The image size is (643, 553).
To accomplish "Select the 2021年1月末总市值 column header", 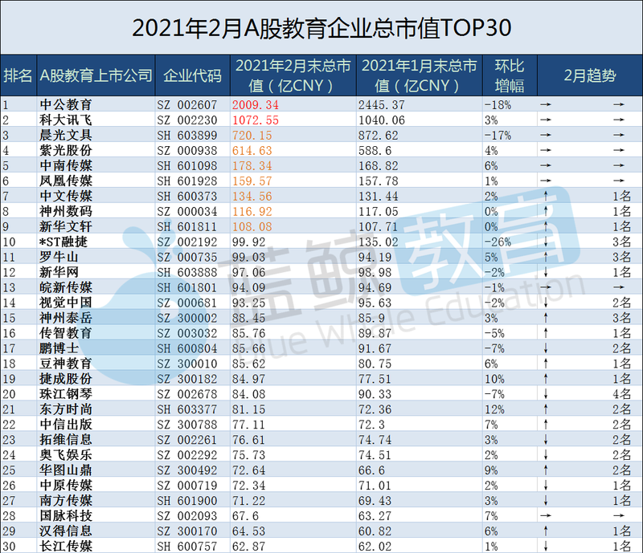I will pos(419,75).
